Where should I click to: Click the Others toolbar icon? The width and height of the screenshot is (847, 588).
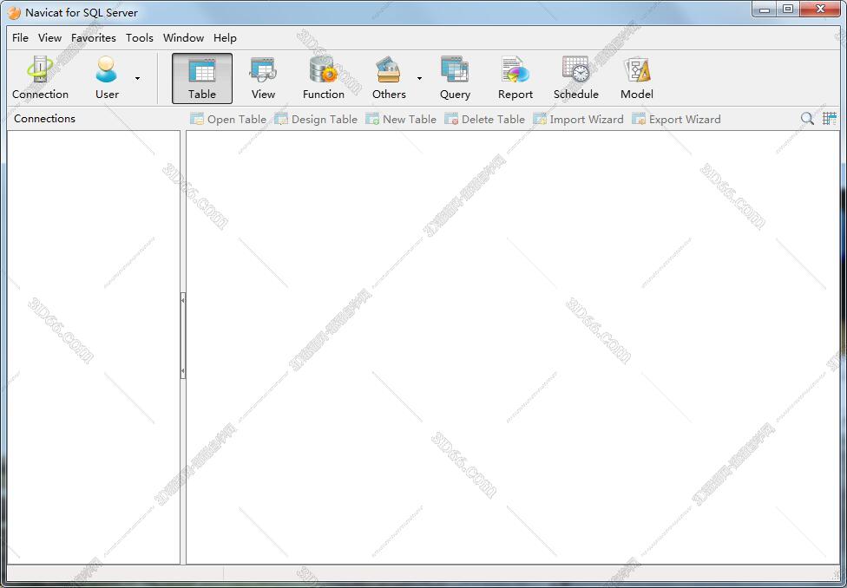pyautogui.click(x=389, y=78)
